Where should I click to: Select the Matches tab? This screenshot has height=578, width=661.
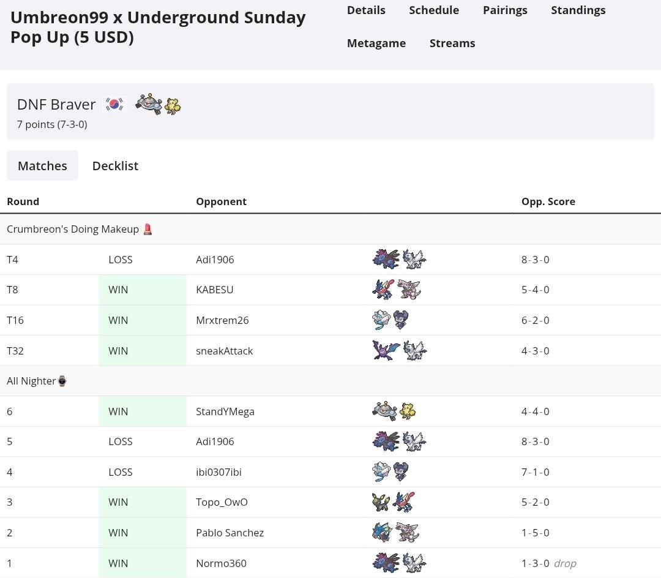tap(42, 165)
